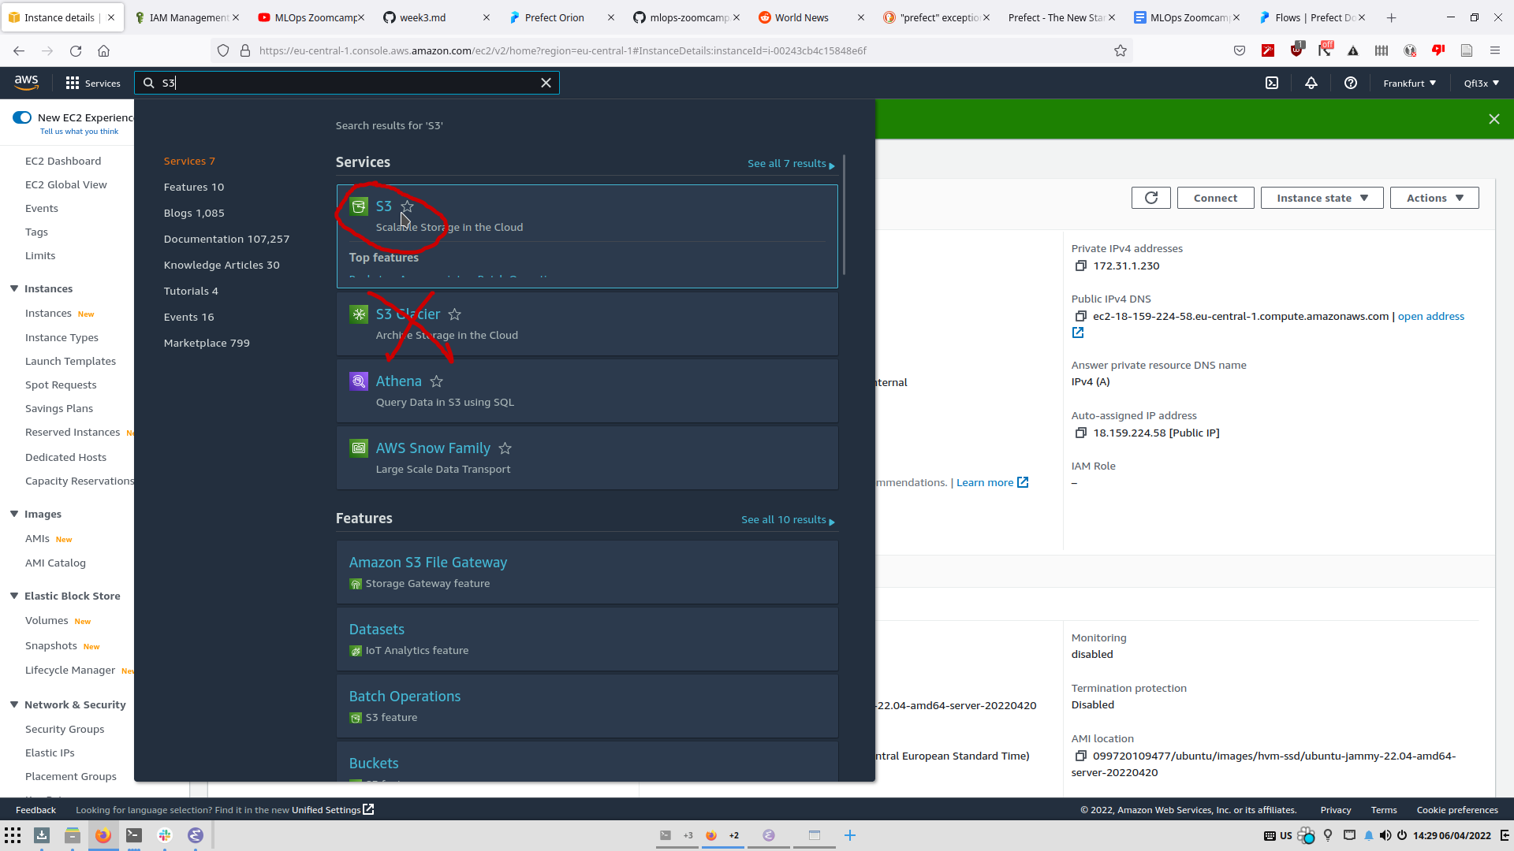Screen dimensions: 1514x851
Task: Open the S3 service result
Action: tap(383, 206)
